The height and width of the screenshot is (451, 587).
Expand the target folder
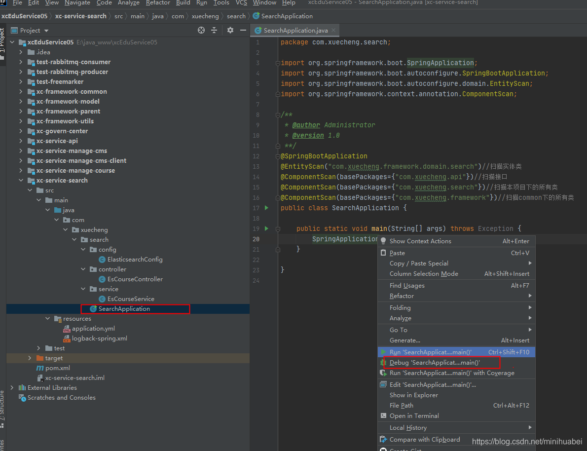pyautogui.click(x=30, y=358)
